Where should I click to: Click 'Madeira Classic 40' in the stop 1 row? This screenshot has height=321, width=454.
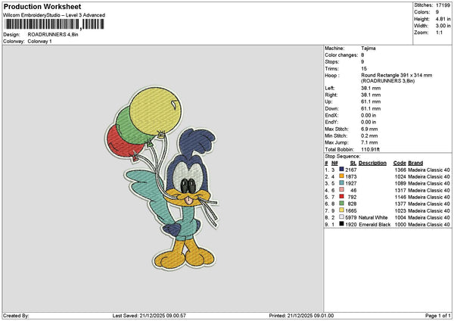pyautogui.click(x=429, y=170)
